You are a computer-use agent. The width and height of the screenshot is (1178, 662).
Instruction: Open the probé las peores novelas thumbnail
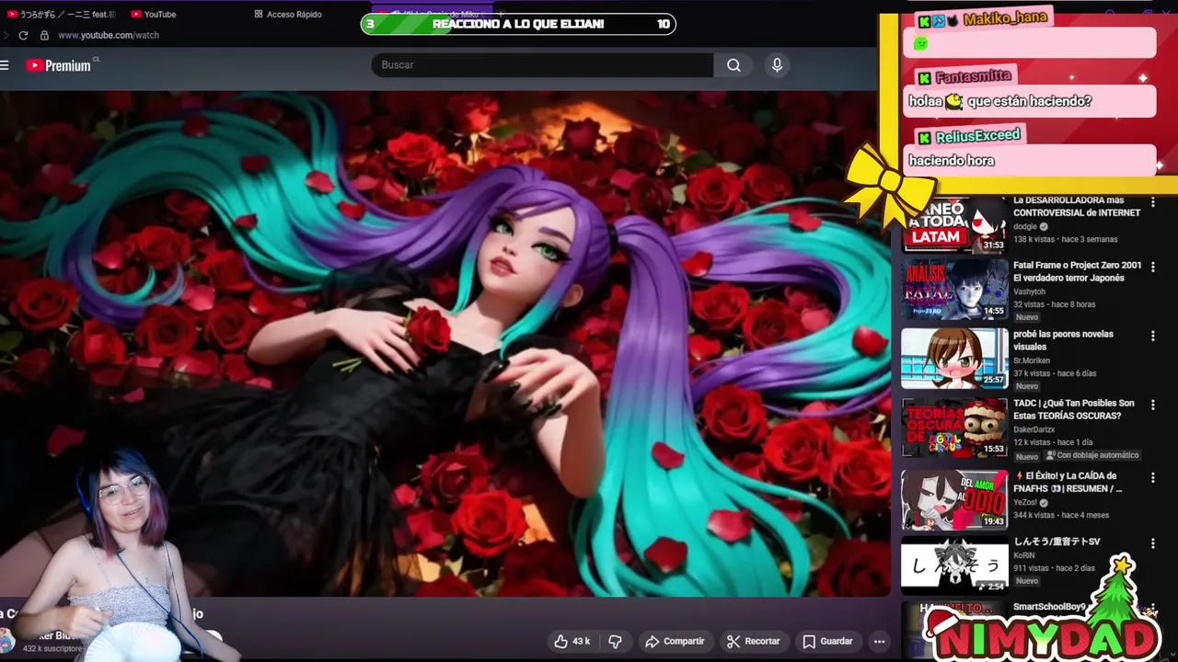coord(954,358)
